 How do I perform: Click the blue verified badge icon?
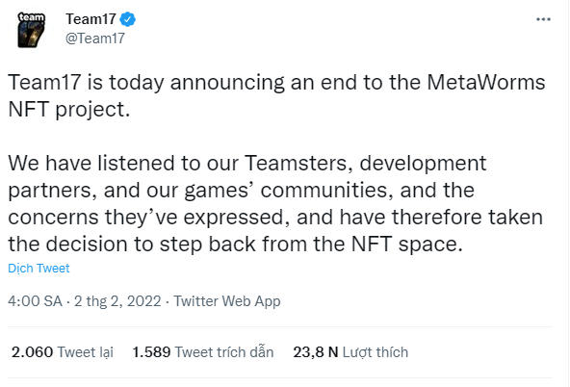128,19
